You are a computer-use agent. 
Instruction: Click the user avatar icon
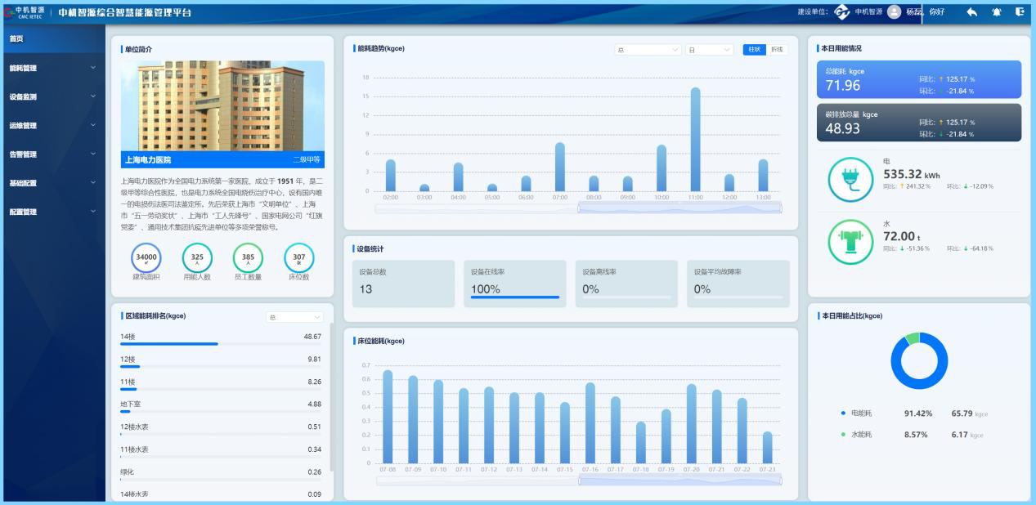click(x=894, y=12)
